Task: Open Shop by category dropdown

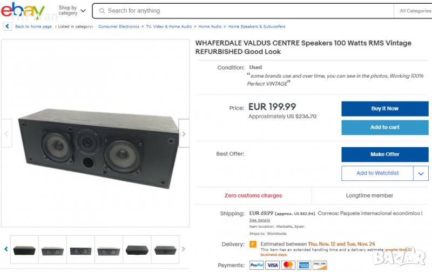Action: 72,11
